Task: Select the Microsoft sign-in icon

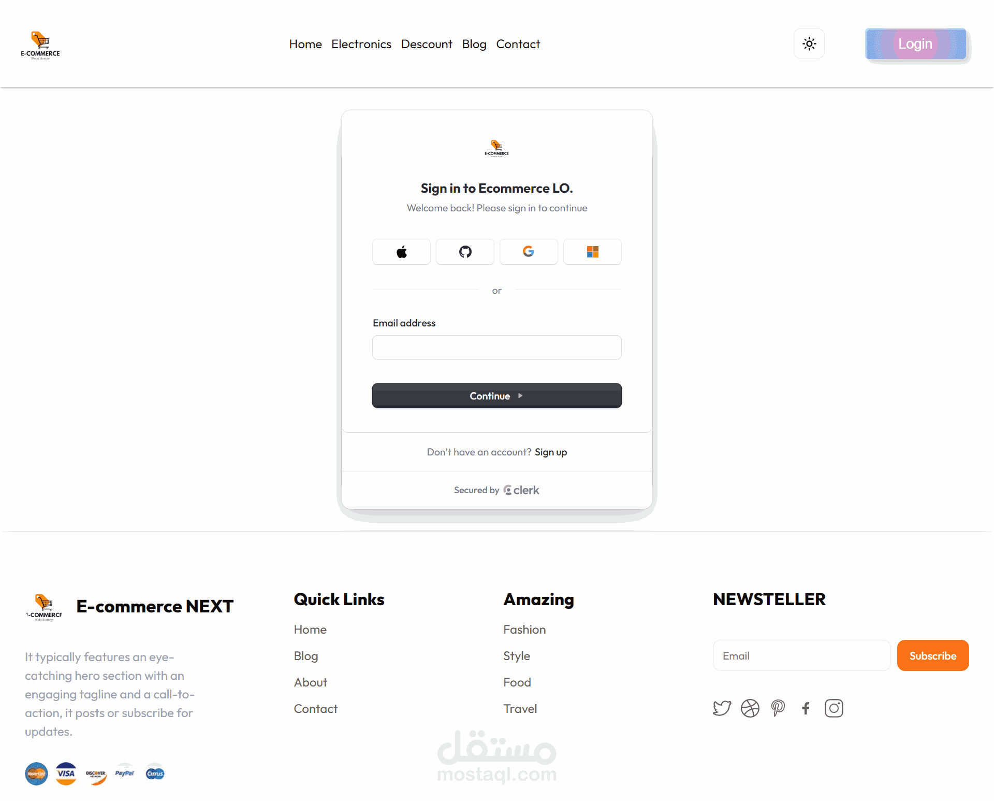Action: pos(592,252)
